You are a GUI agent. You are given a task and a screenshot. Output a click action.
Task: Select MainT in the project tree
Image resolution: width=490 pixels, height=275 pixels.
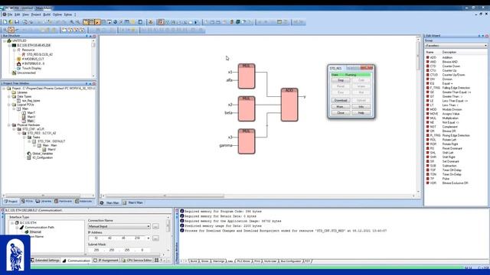pyautogui.click(x=31, y=112)
